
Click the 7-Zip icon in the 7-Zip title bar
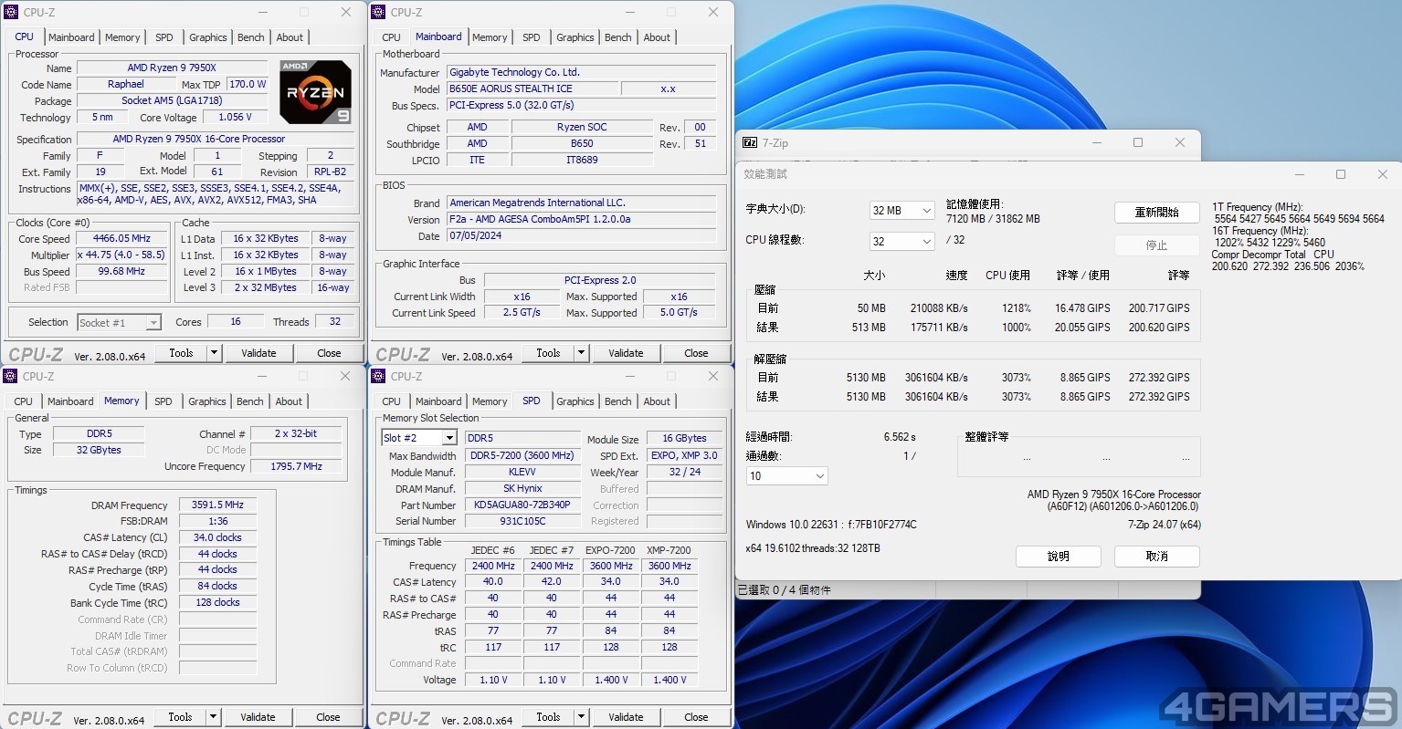coord(750,143)
